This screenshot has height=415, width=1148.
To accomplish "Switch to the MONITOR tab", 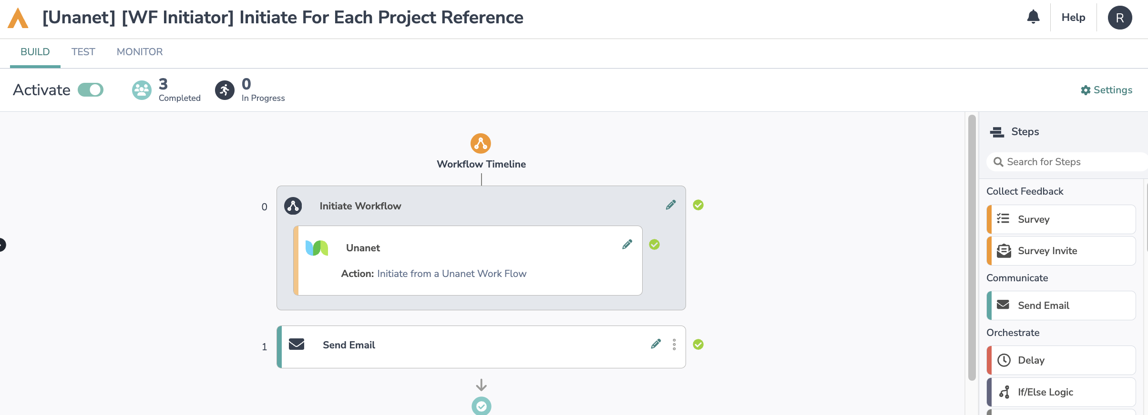I will click(140, 52).
